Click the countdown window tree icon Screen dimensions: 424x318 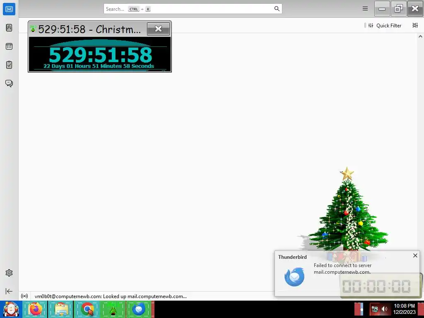click(x=33, y=29)
